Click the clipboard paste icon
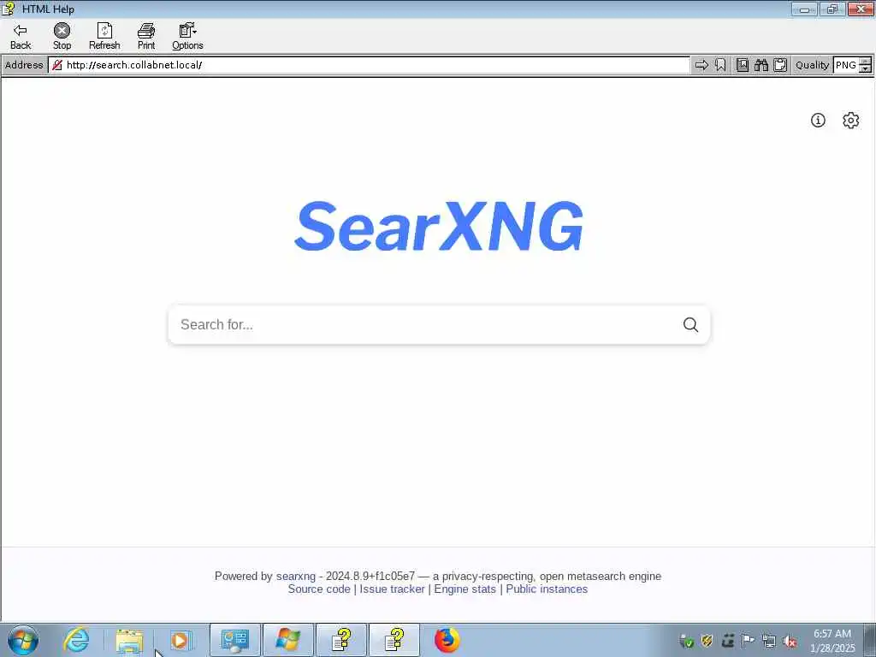This screenshot has width=876, height=657. tap(780, 65)
